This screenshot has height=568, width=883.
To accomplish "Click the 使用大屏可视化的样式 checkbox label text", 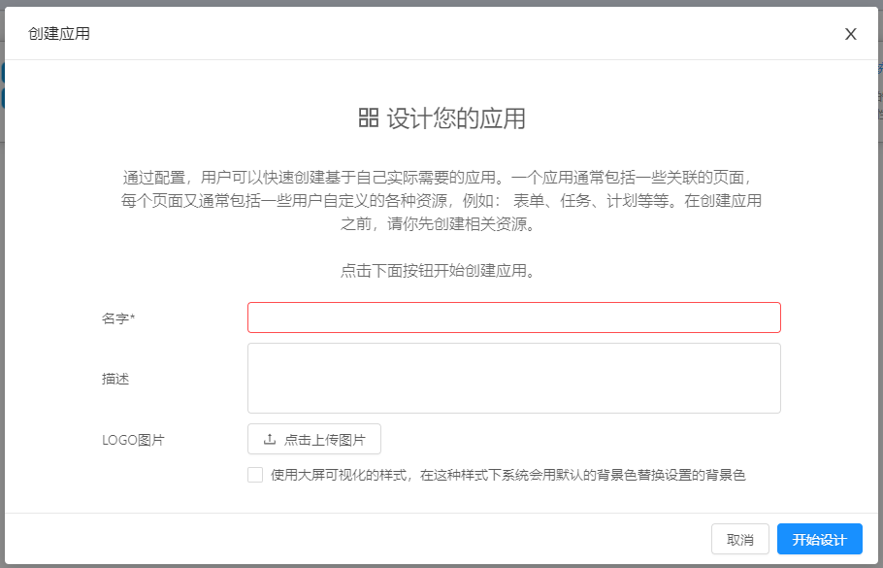I will tap(507, 475).
